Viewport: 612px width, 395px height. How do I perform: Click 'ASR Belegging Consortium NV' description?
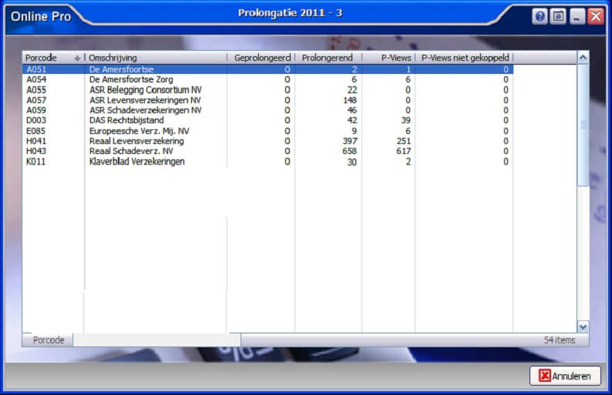[146, 90]
